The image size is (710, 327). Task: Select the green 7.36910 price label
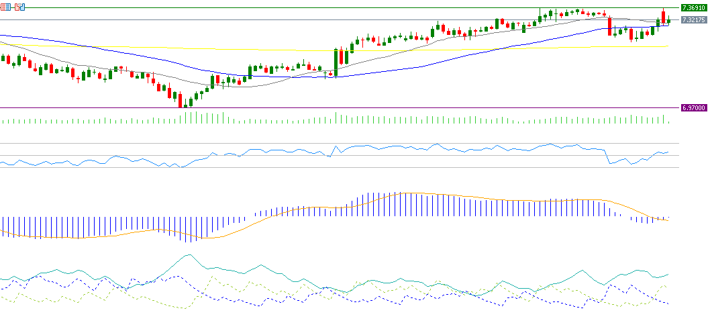click(693, 8)
